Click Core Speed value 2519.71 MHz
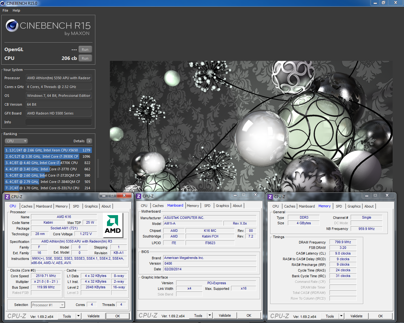The width and height of the screenshot is (404, 323). (46, 276)
